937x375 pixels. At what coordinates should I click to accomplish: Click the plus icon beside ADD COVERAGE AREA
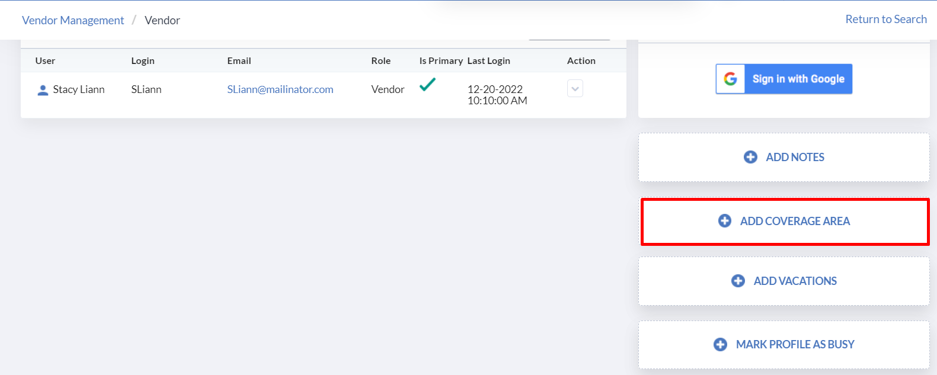click(725, 221)
